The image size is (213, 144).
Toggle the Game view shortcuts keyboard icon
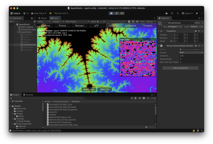pos(137,22)
